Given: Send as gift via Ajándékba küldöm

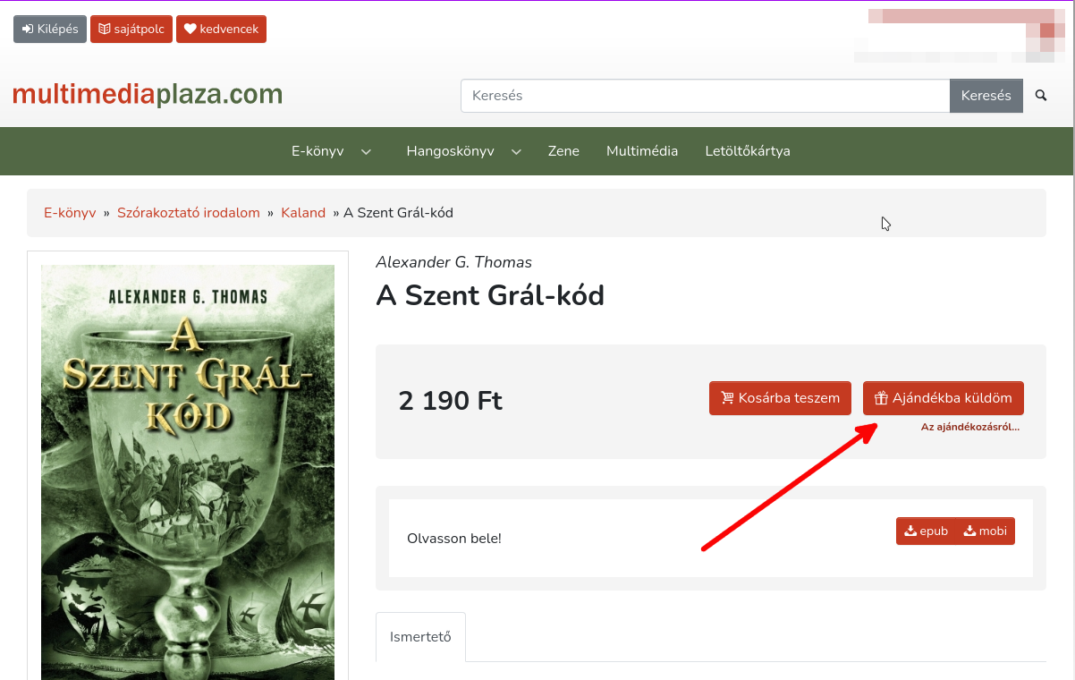Looking at the screenshot, I should click(943, 398).
